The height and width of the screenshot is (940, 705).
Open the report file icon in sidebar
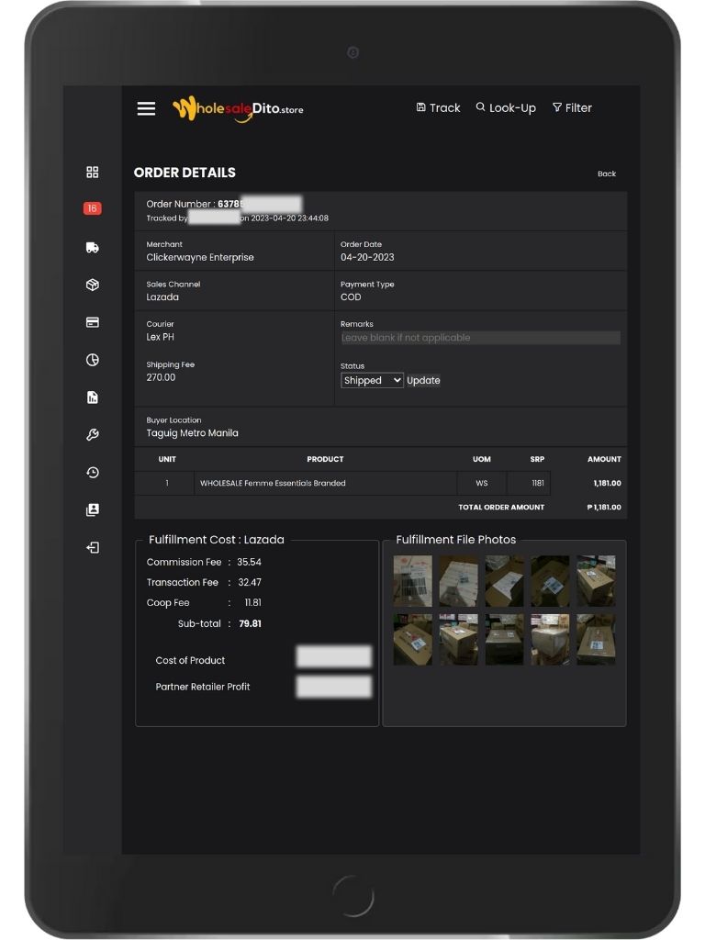point(93,397)
